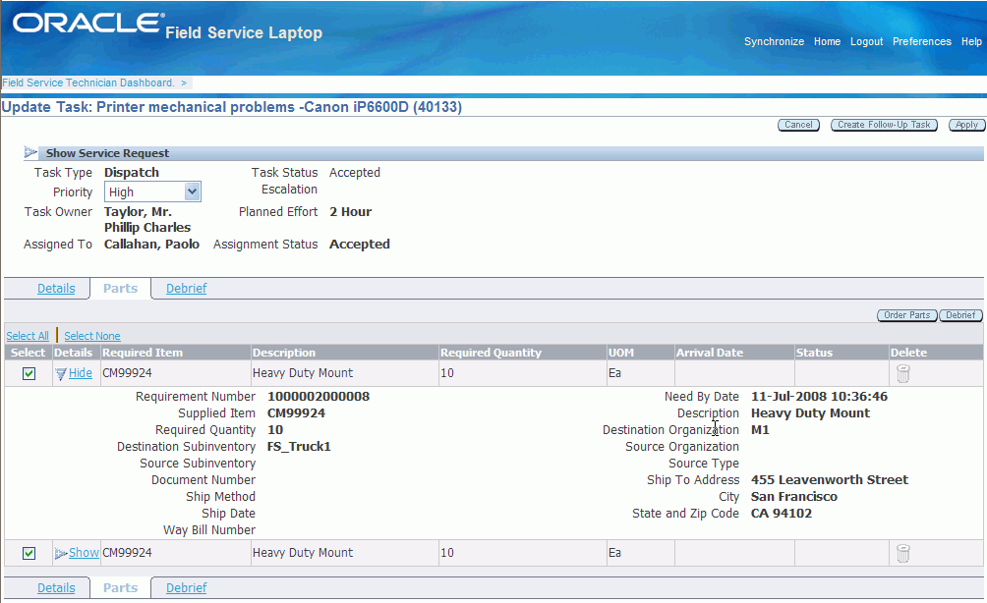Open the Help link
This screenshot has height=603, width=987.
tap(971, 41)
